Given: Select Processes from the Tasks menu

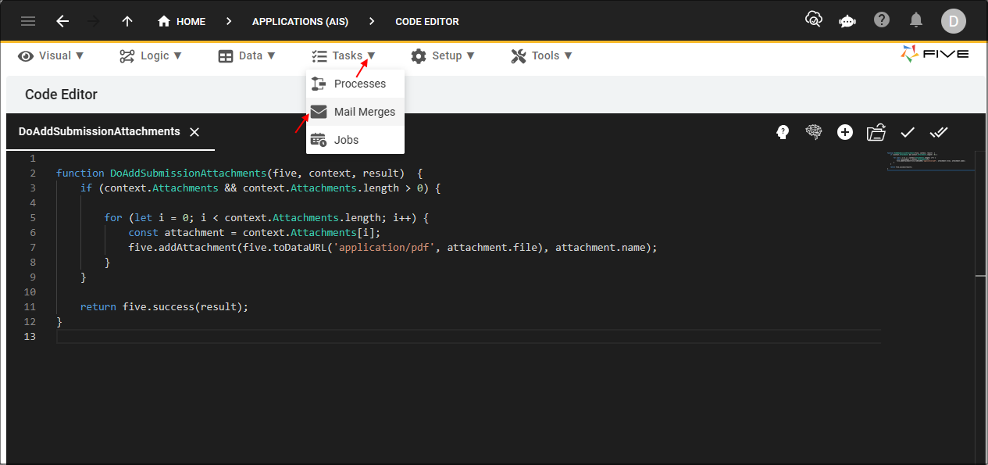Looking at the screenshot, I should [x=359, y=84].
